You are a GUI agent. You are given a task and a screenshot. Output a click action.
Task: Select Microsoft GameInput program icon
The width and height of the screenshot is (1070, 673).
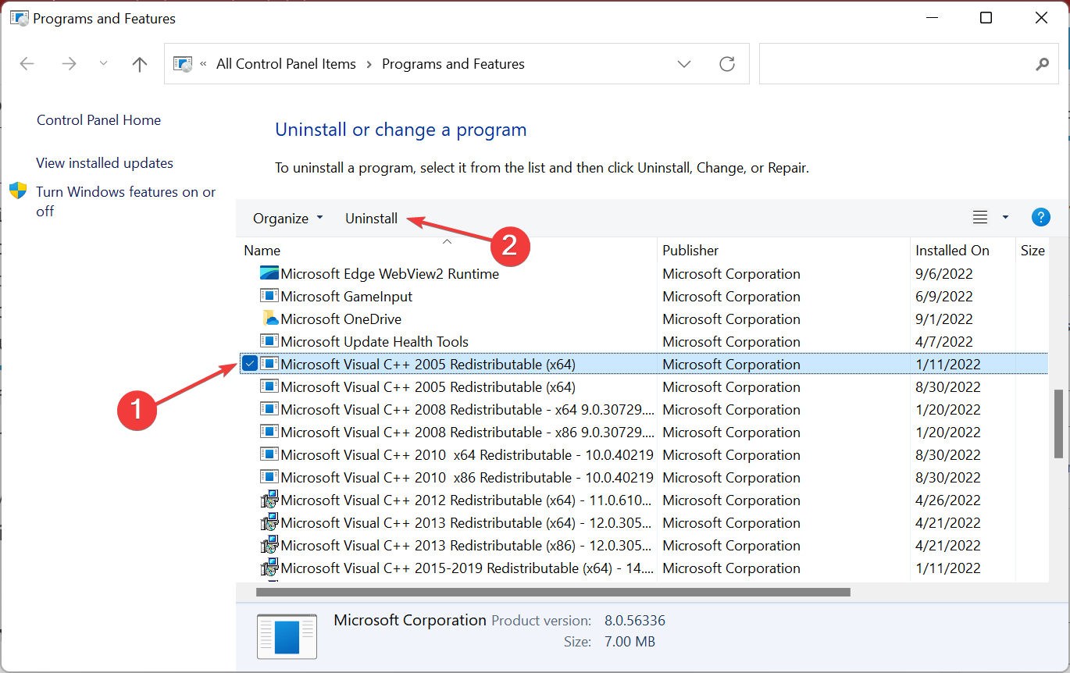click(x=269, y=297)
